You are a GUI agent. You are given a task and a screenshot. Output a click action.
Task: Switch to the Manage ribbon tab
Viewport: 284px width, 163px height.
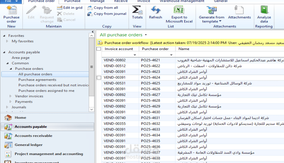click(97, 1)
